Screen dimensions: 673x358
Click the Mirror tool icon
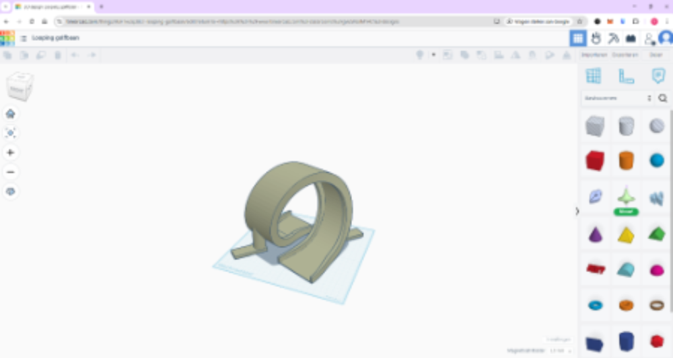click(516, 55)
